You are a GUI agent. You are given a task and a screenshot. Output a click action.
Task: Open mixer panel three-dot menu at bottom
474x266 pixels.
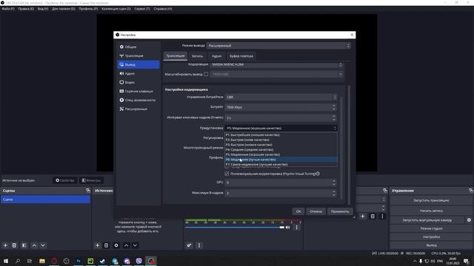(199, 245)
